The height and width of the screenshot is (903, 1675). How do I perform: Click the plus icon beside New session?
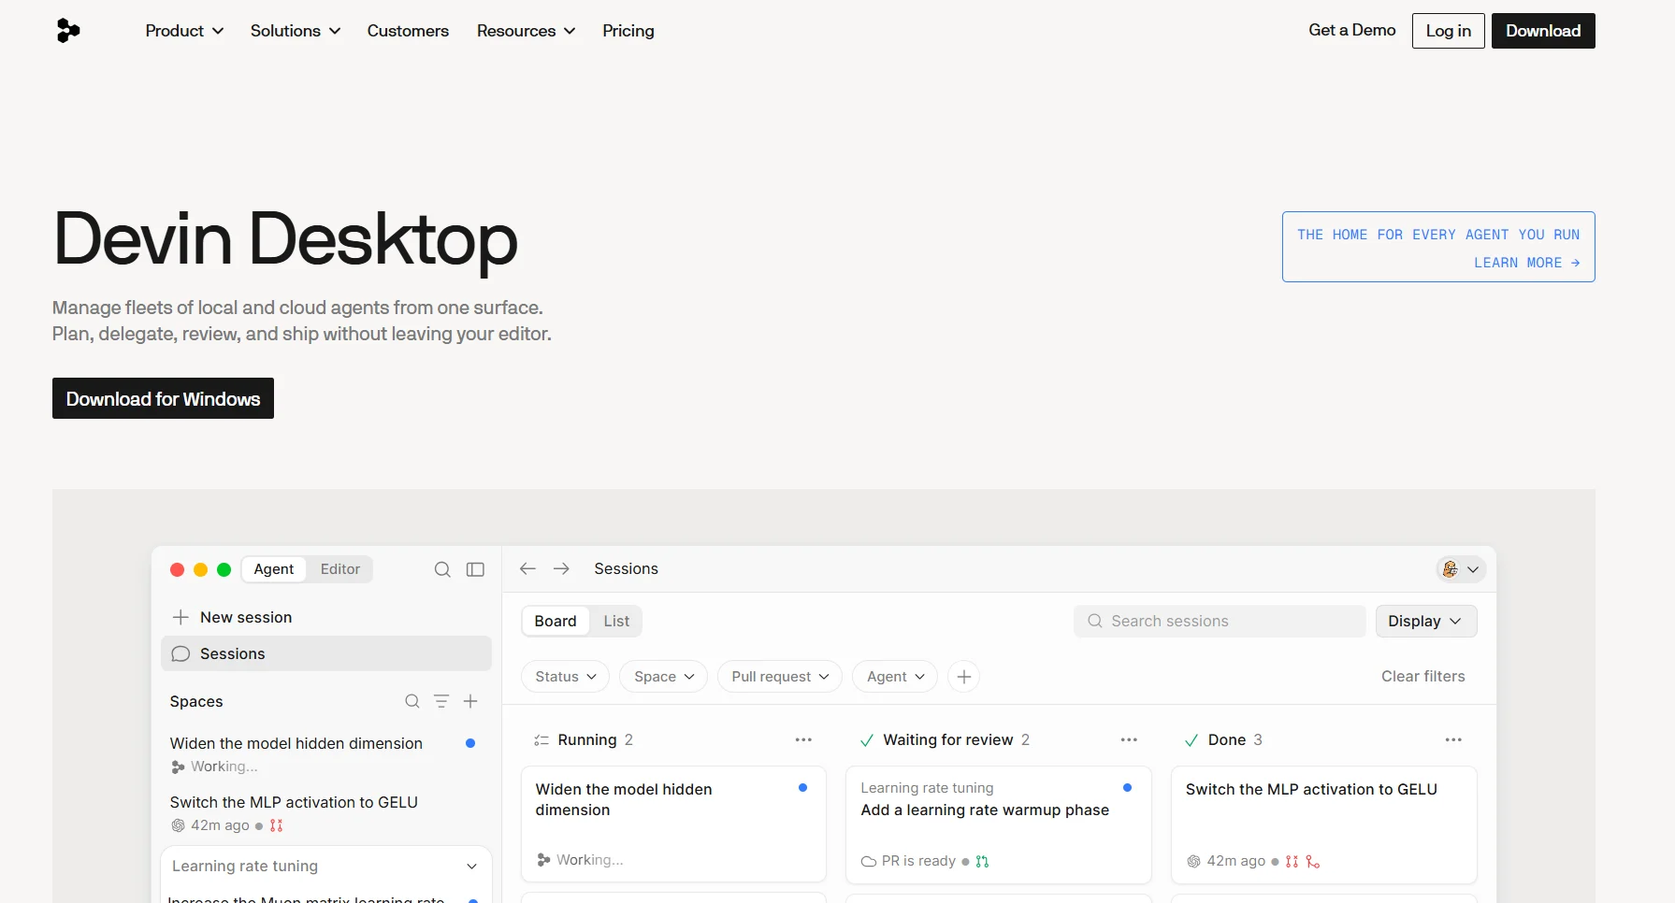coord(180,617)
